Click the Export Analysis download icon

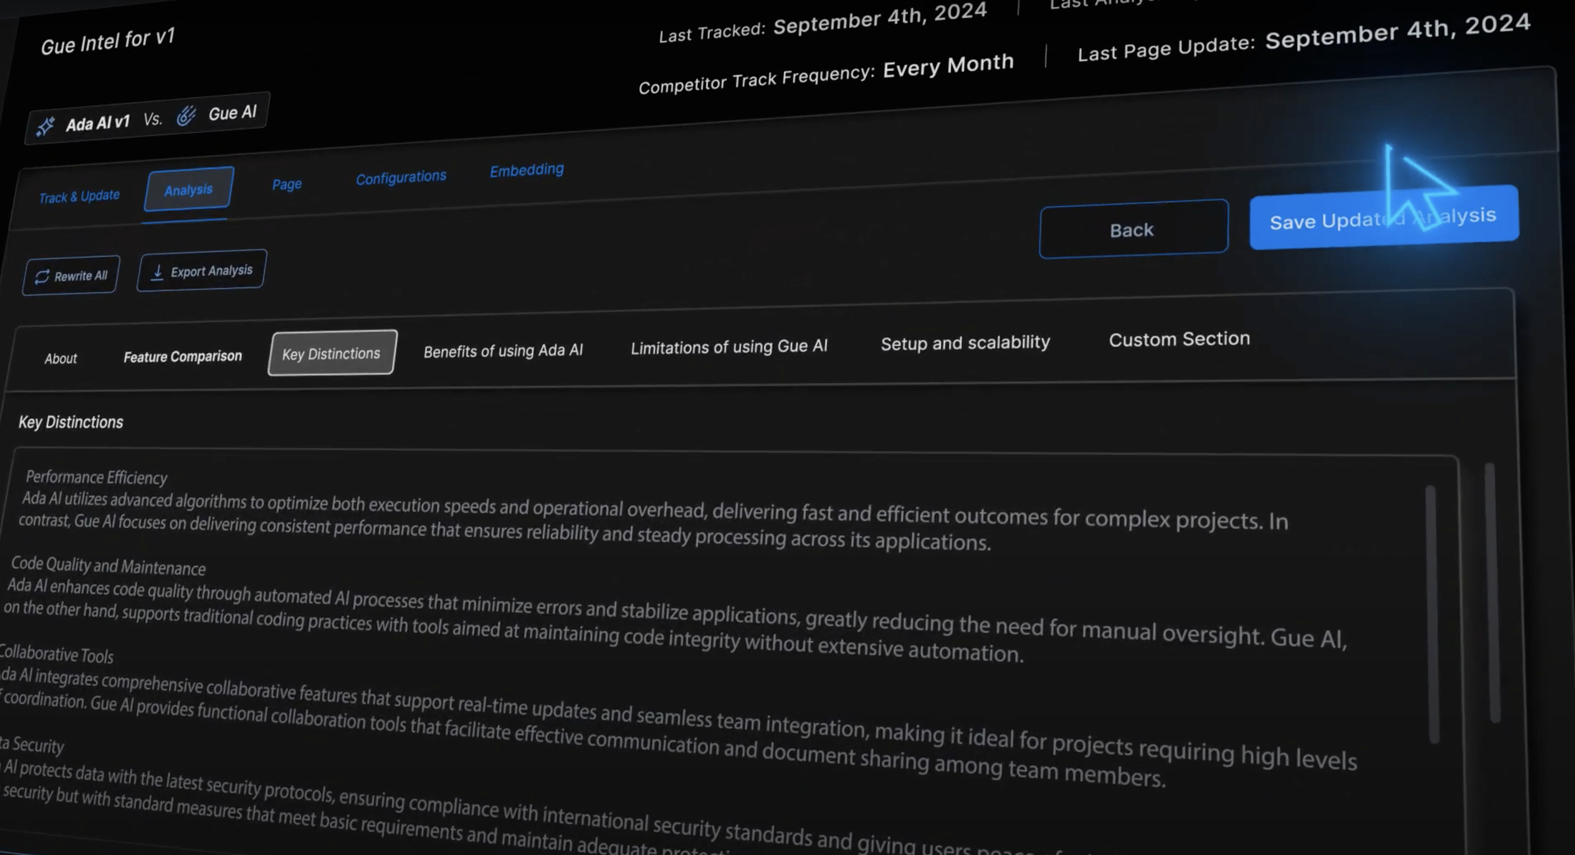157,273
